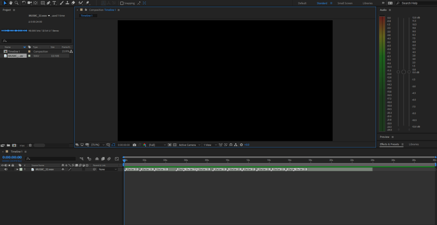Switch to the Standard workspace
The width and height of the screenshot is (437, 225).
tap(322, 3)
